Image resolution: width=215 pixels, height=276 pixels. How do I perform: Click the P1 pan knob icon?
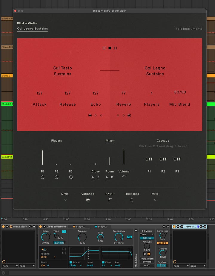pos(42,177)
